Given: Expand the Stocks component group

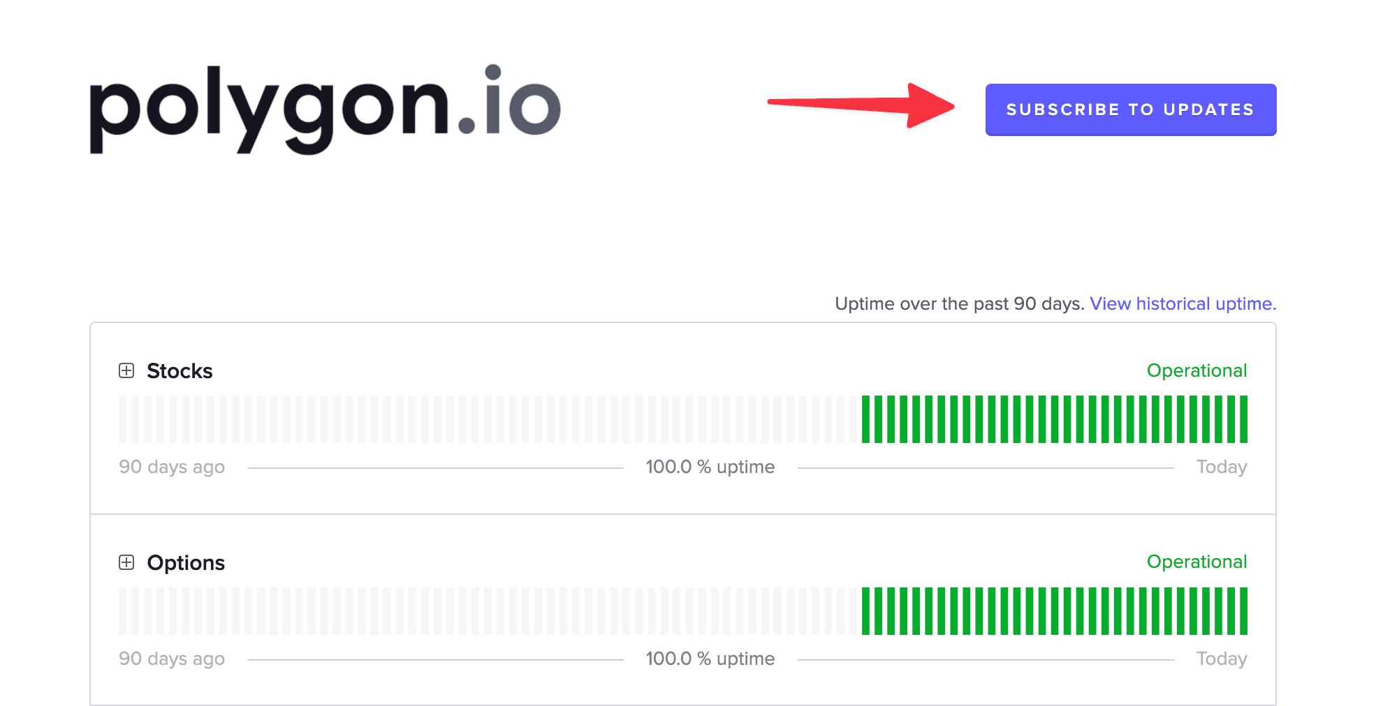Looking at the screenshot, I should pyautogui.click(x=126, y=370).
